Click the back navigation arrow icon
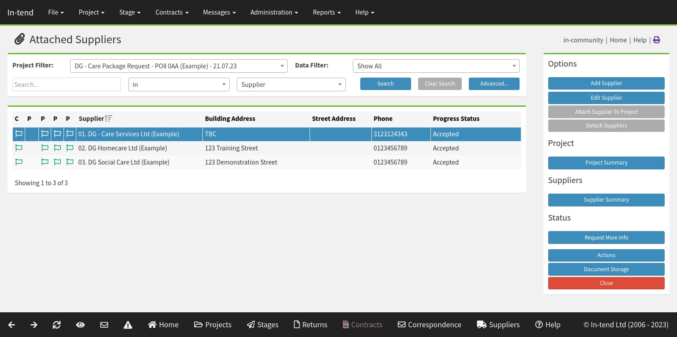 [x=11, y=325]
